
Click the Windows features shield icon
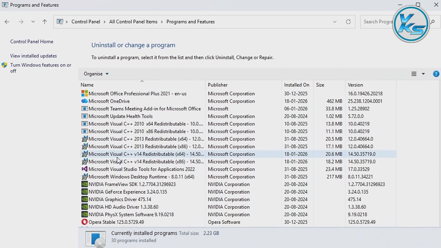pyautogui.click(x=4, y=65)
